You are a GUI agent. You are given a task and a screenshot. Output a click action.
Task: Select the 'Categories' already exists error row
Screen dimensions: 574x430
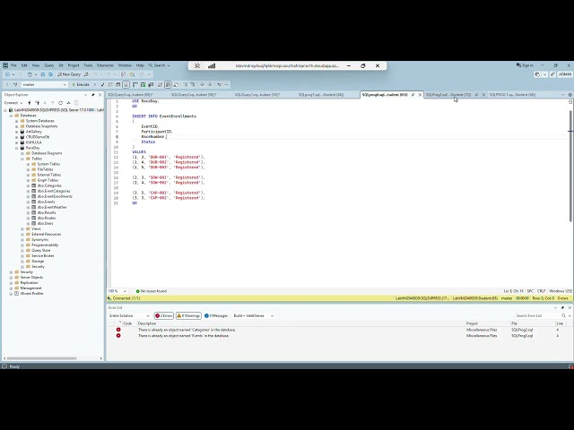coord(339,330)
